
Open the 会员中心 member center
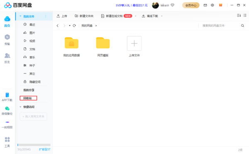click(x=191, y=5)
